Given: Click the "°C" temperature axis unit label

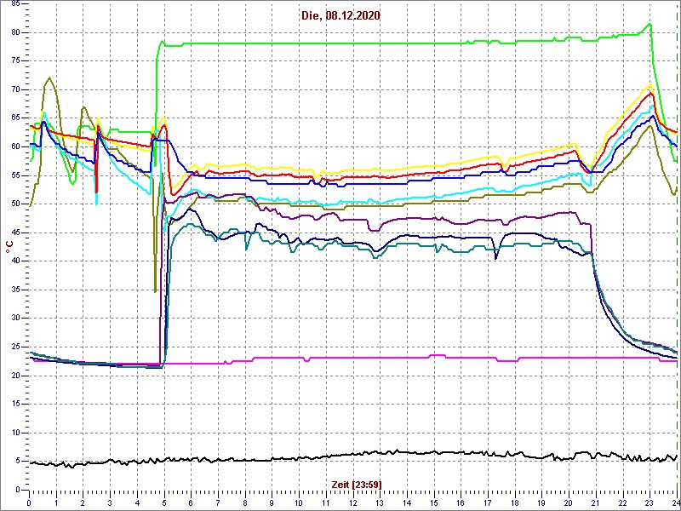Looking at the screenshot, I should pos(9,248).
